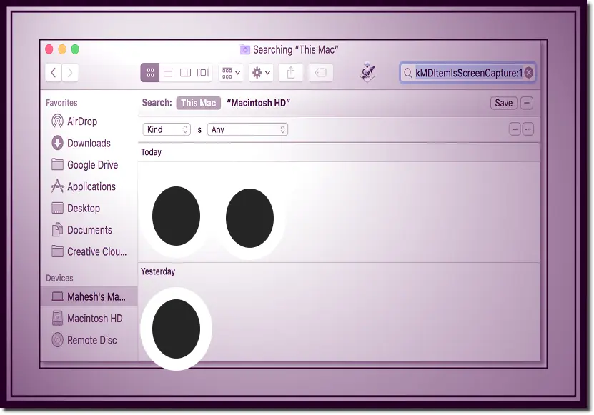Switch to icon view
The height and width of the screenshot is (415, 594).
coord(150,72)
